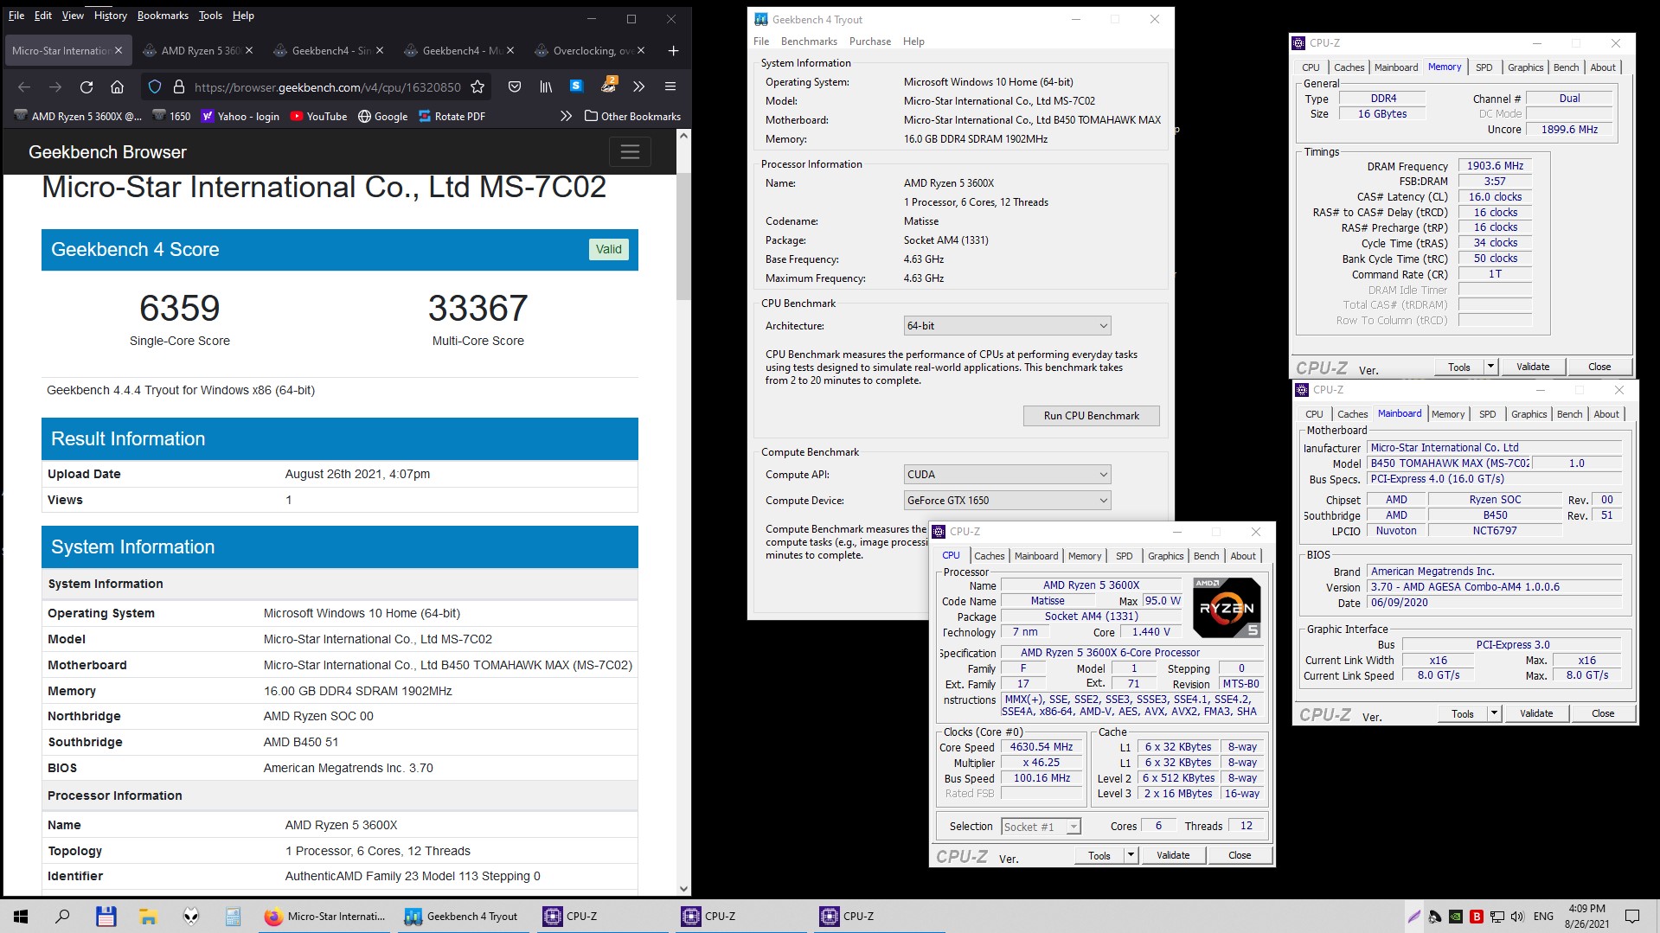Switch to Geekbench 4 Tryout taskbar button
Viewport: 1660px width, 933px height.
point(462,917)
